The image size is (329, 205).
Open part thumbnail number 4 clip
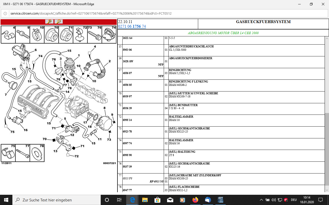point(8,34)
